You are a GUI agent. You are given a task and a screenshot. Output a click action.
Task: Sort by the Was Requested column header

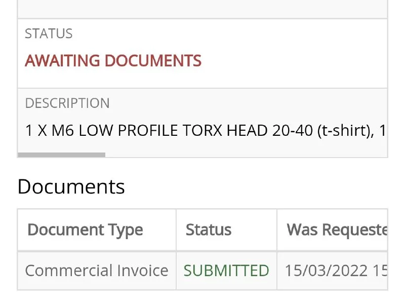pyautogui.click(x=337, y=230)
